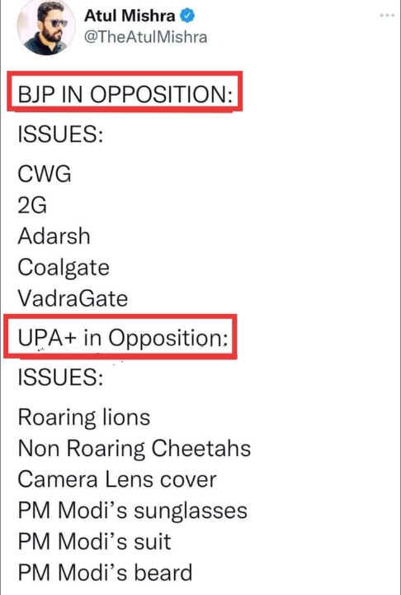This screenshot has width=401, height=595.
Task: Click the blue verified badge
Action: click(186, 16)
